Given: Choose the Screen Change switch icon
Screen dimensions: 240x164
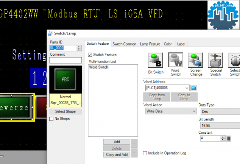Looking at the screenshot, I should 195,60.
